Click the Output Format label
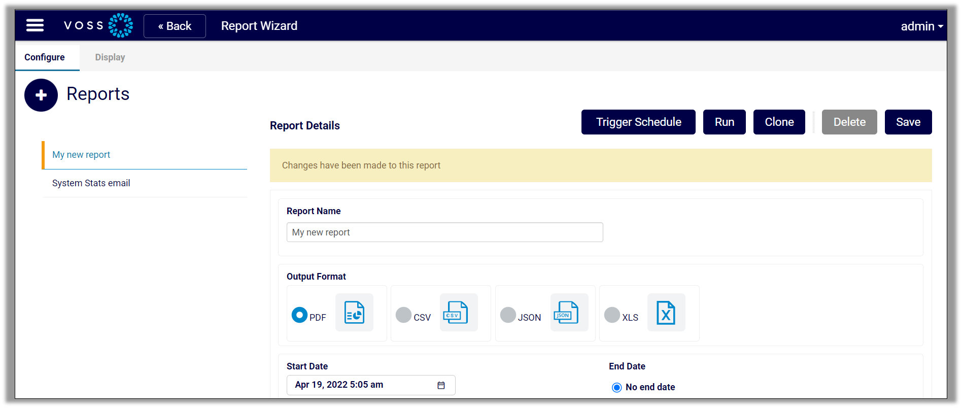The width and height of the screenshot is (962, 408). 316,277
